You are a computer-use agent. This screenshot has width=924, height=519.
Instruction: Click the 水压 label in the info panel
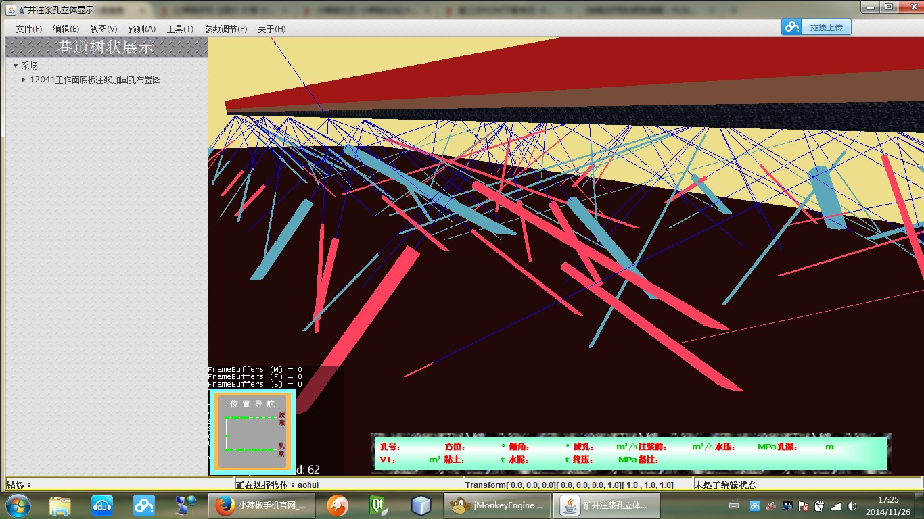pos(724,447)
